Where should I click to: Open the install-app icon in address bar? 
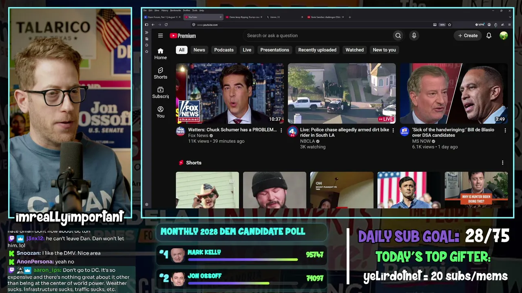pos(435,25)
